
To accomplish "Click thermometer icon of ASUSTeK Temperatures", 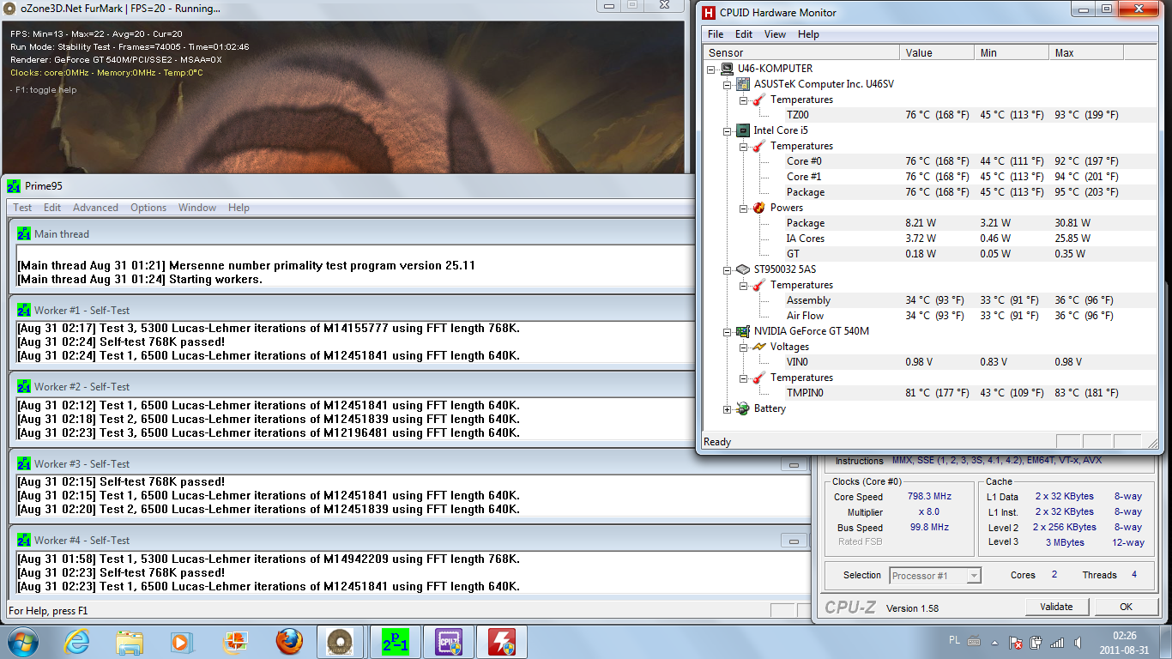I will [x=758, y=100].
